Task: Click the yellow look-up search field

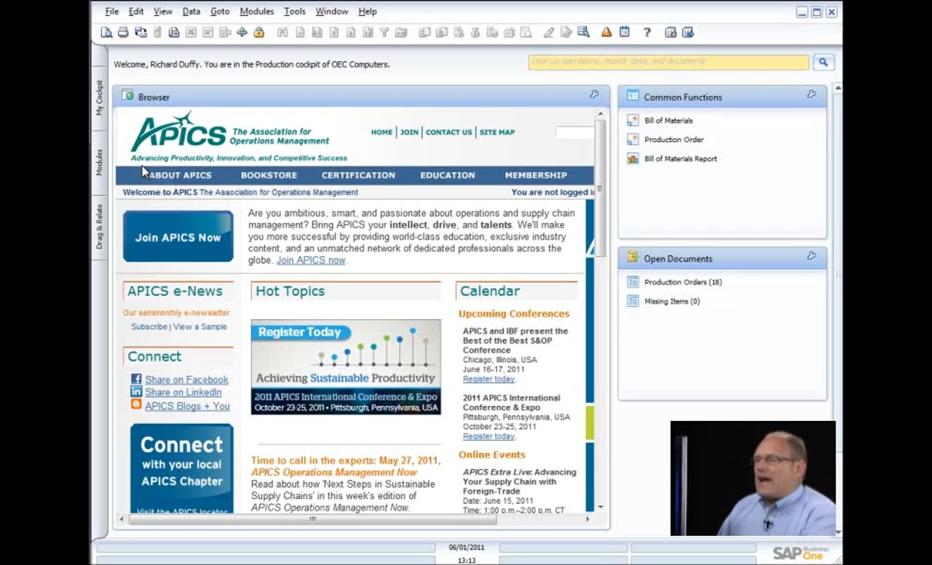Action: tap(668, 62)
